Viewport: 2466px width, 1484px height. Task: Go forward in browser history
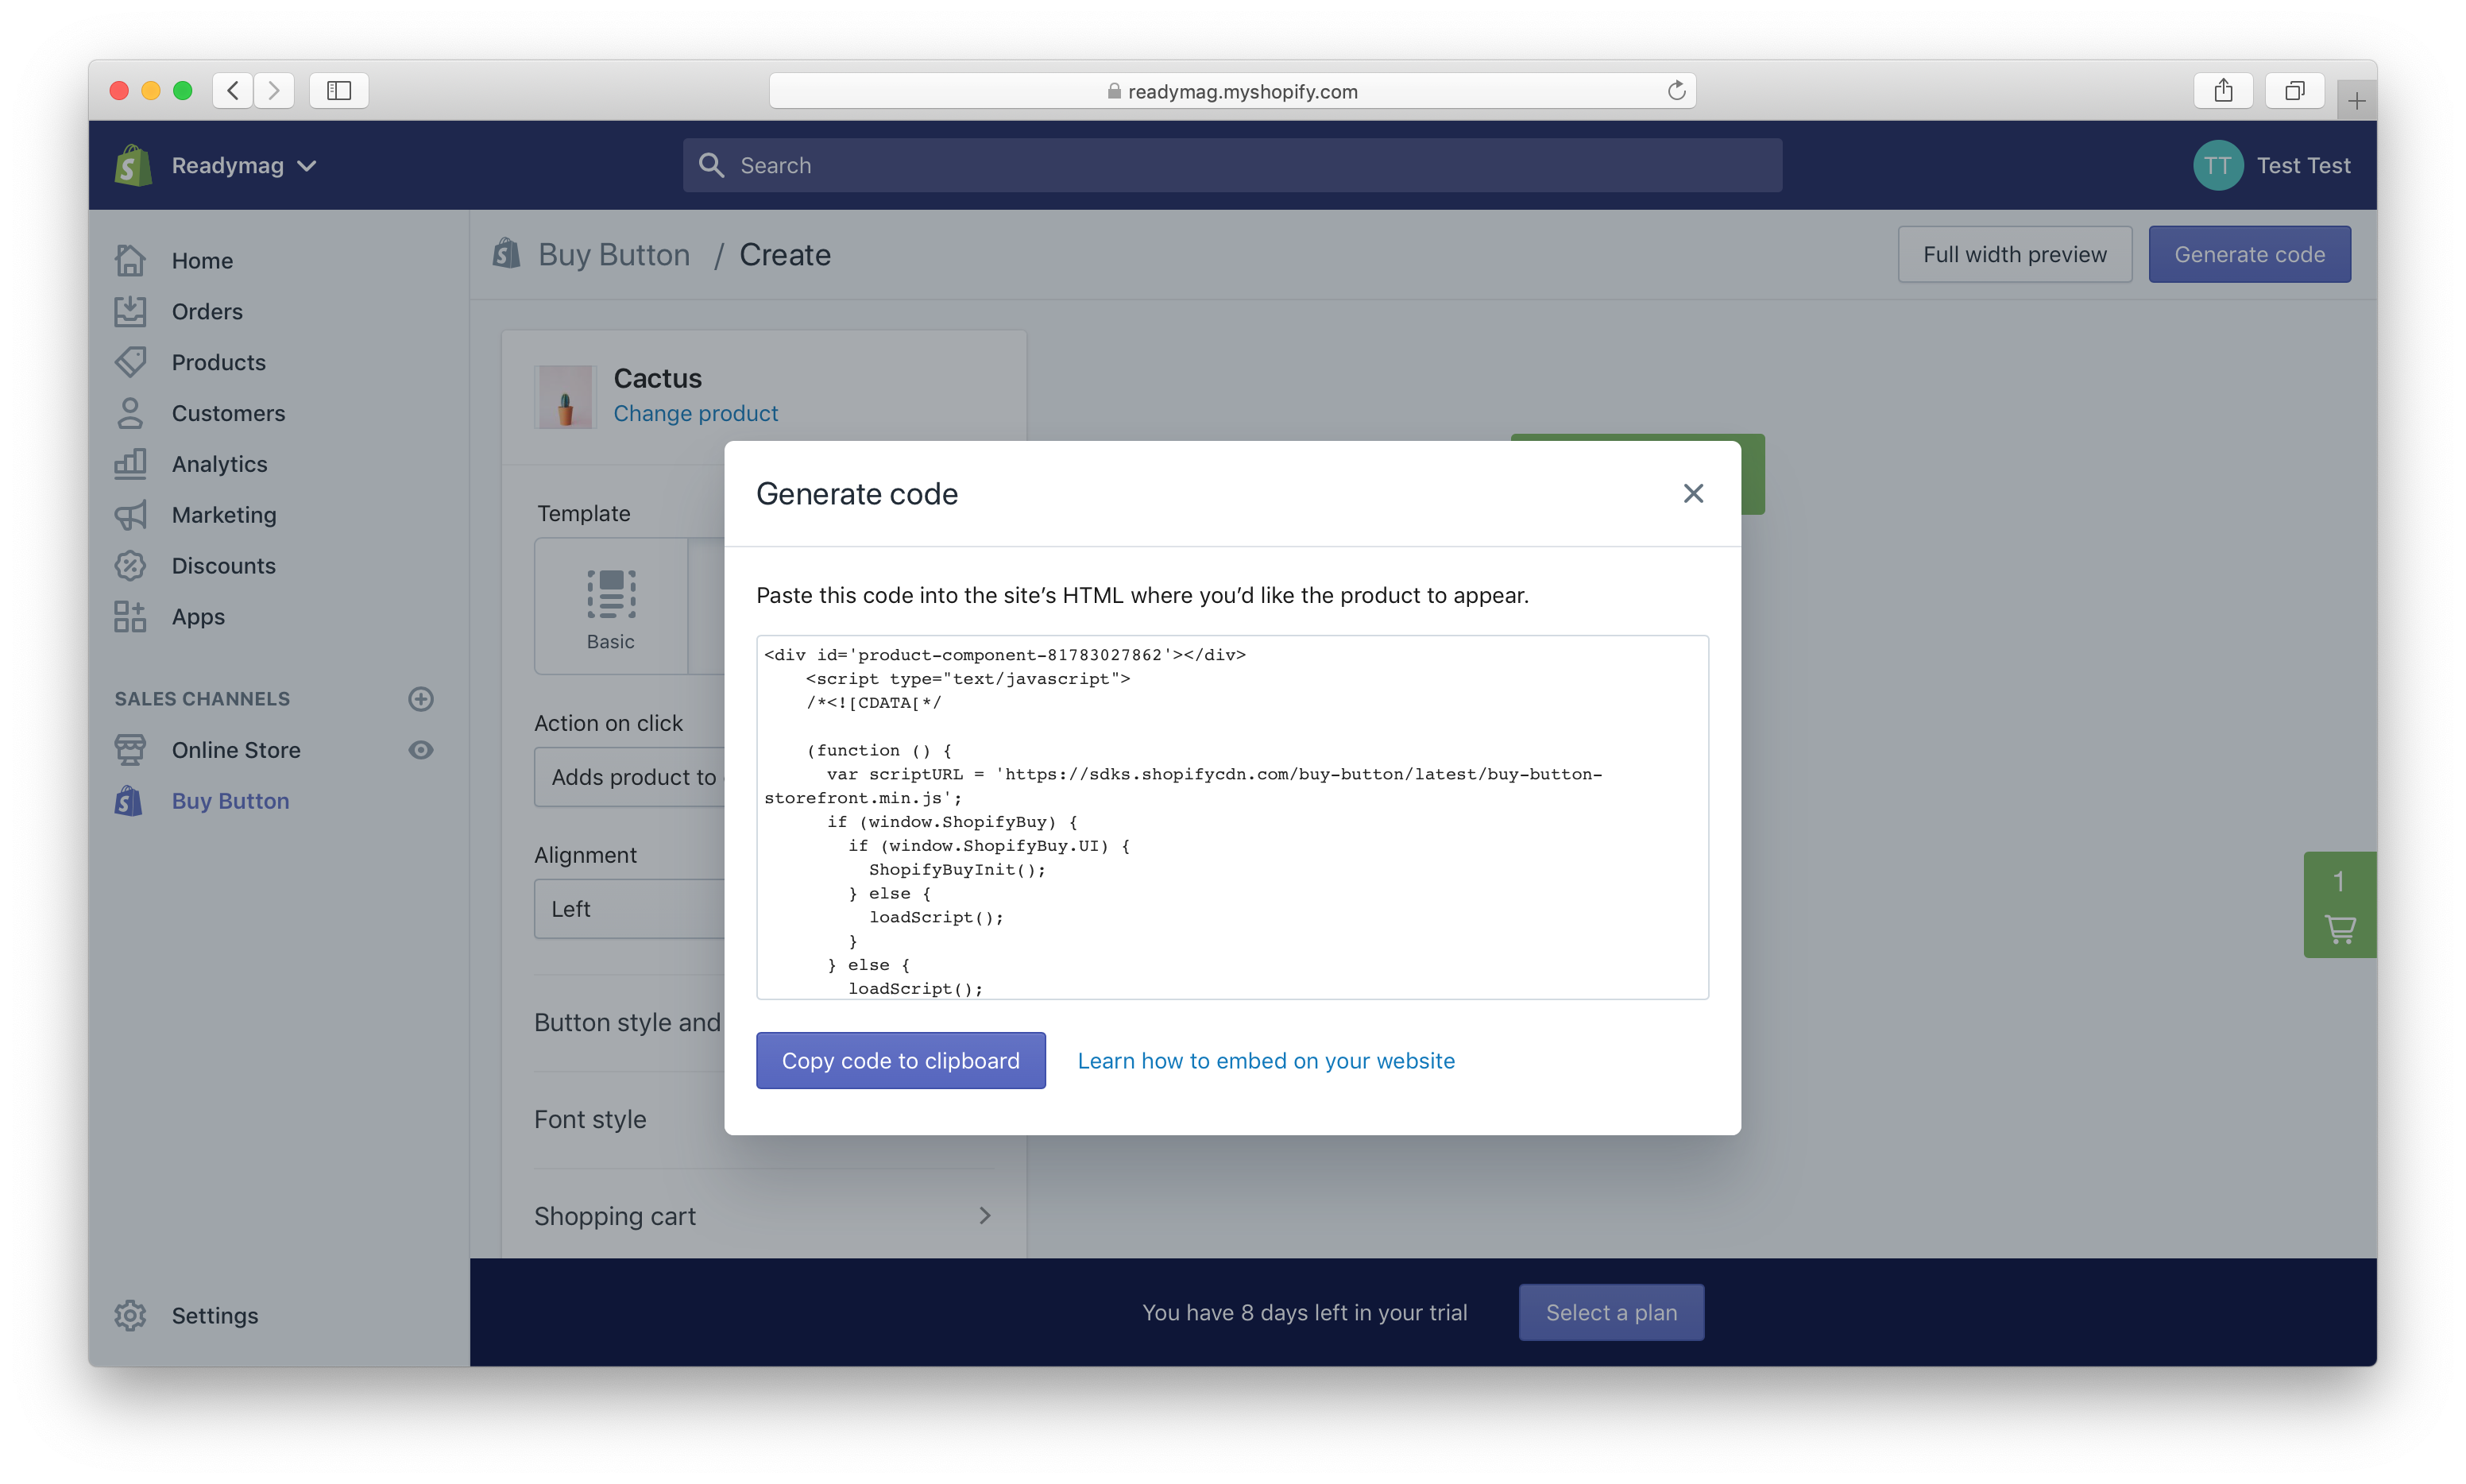[274, 91]
